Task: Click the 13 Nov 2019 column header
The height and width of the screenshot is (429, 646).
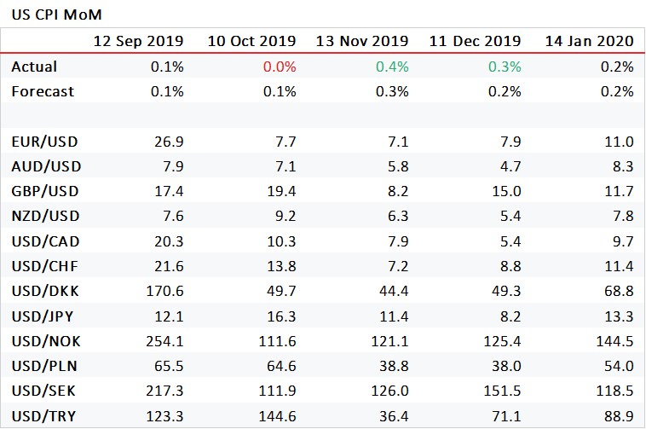Action: [362, 41]
